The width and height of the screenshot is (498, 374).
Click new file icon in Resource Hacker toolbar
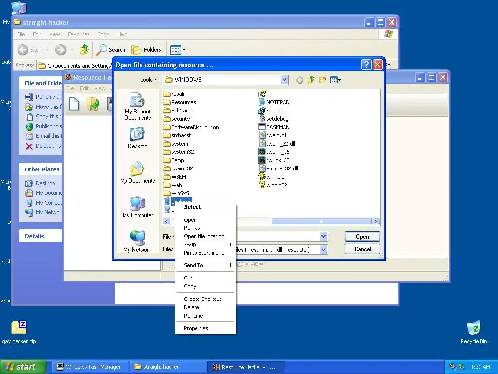tap(74, 104)
